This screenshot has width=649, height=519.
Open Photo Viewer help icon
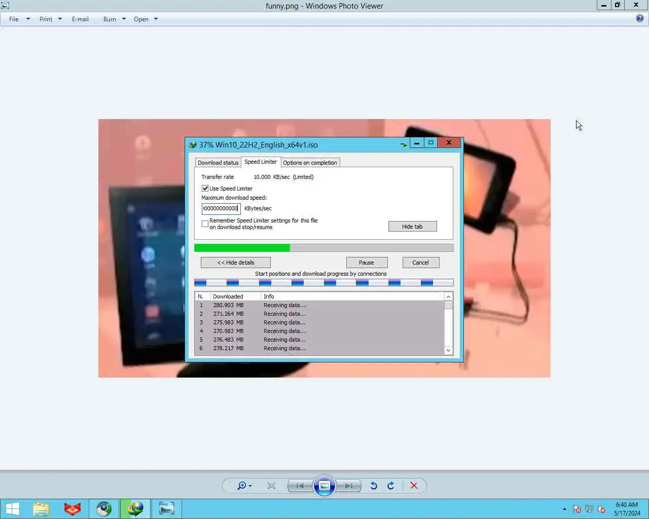[640, 19]
